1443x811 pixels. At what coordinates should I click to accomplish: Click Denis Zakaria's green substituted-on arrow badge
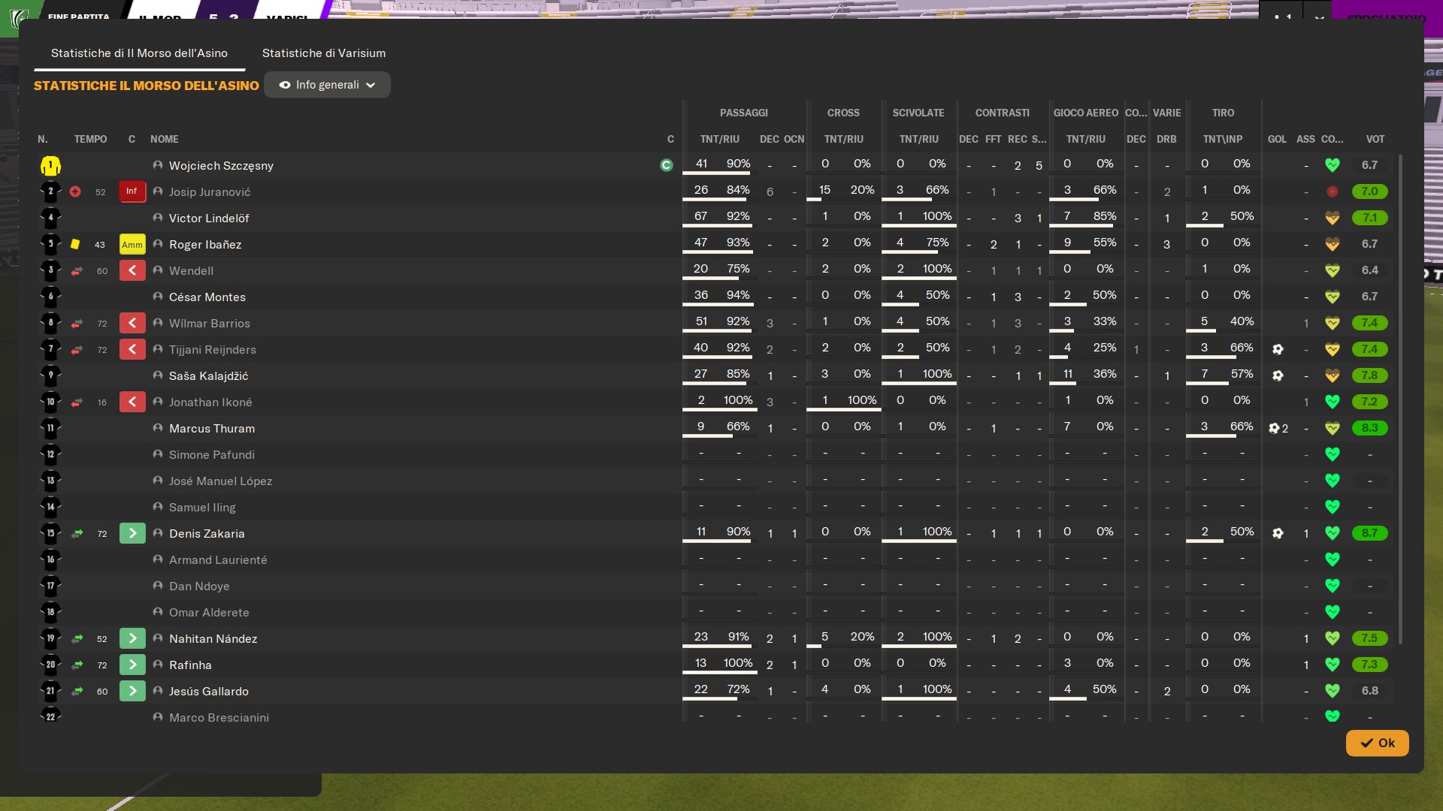click(x=132, y=533)
